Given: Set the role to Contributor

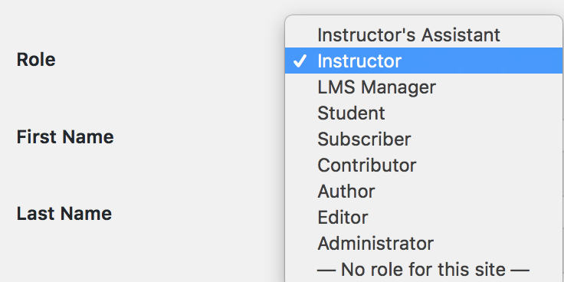Looking at the screenshot, I should coord(424,165).
